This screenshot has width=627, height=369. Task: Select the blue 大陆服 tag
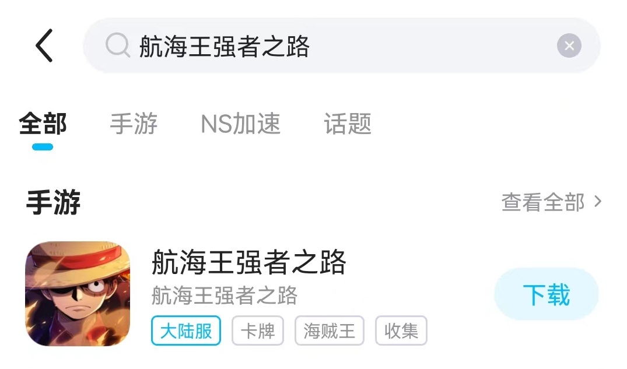coord(186,331)
